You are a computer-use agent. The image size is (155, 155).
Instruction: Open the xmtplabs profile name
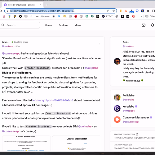coord(128,106)
